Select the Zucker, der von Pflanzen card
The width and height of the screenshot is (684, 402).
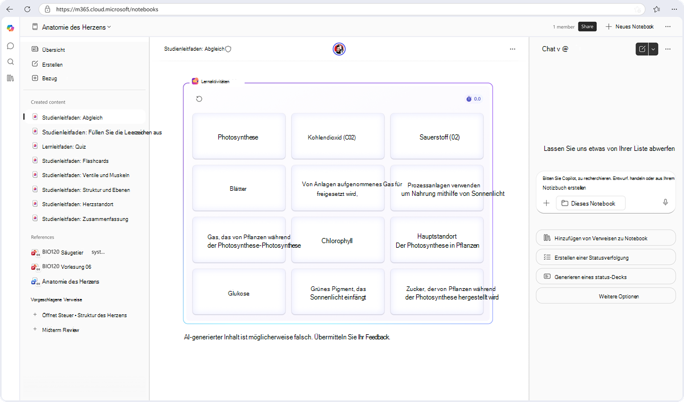(437, 292)
